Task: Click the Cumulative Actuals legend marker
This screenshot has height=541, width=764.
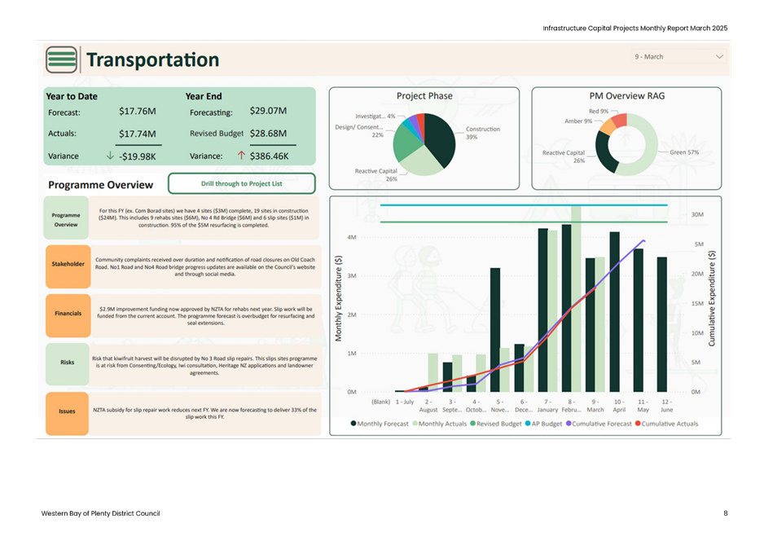Action: pyautogui.click(x=638, y=424)
